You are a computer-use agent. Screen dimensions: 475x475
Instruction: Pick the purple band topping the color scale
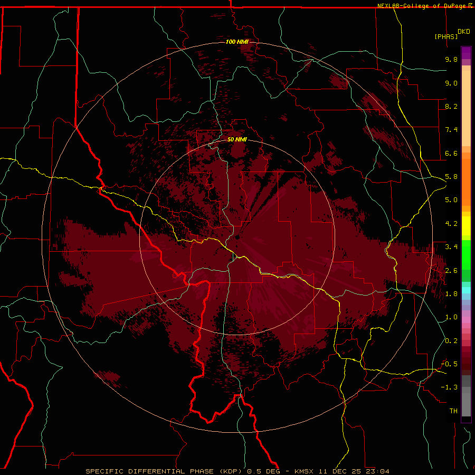[x=466, y=53]
